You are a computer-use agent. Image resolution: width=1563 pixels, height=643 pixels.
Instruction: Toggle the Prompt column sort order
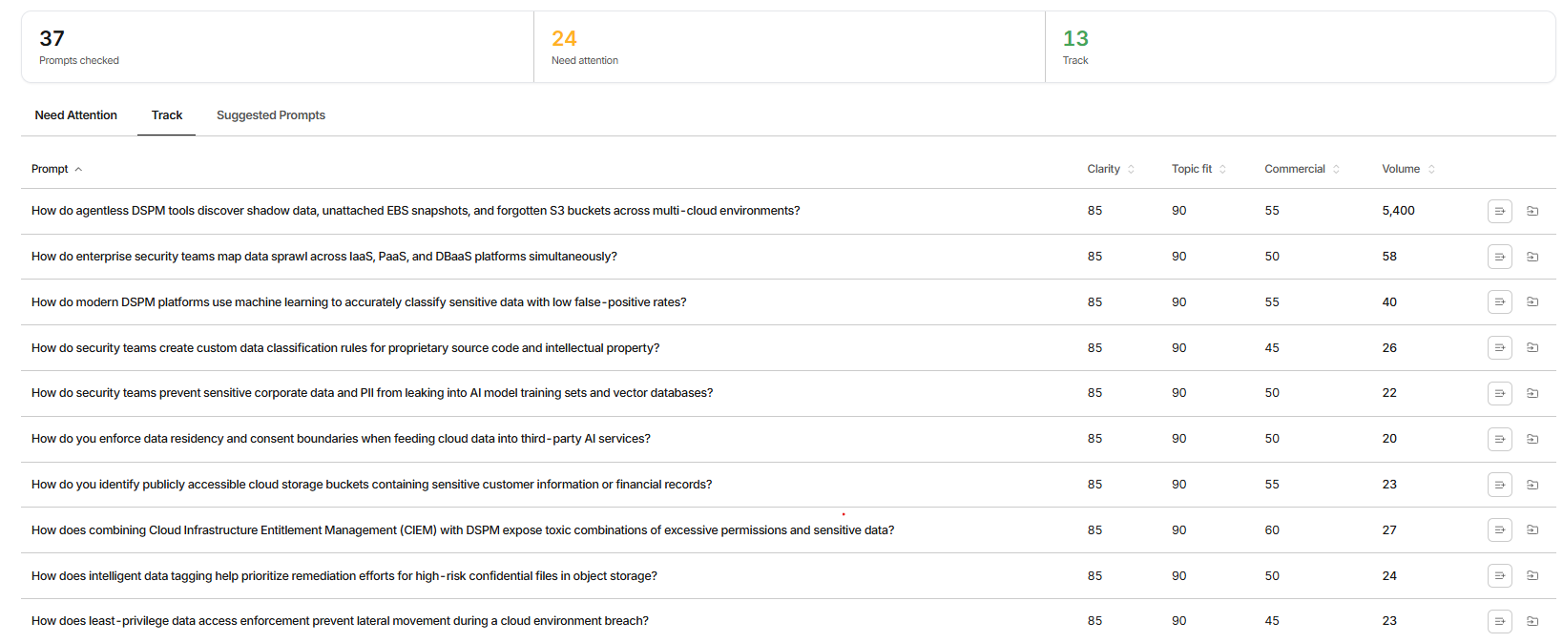[x=56, y=169]
